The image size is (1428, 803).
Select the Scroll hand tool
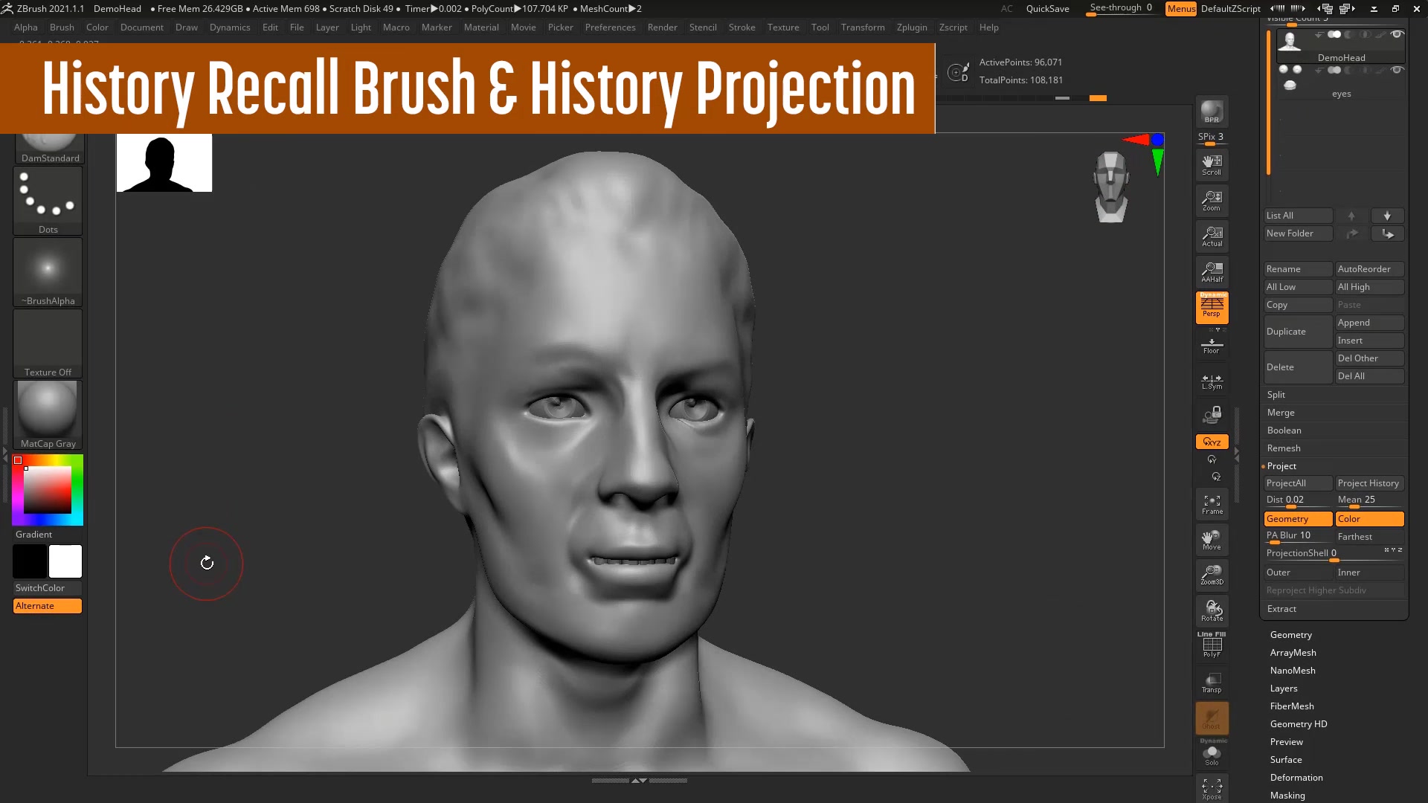pos(1212,164)
